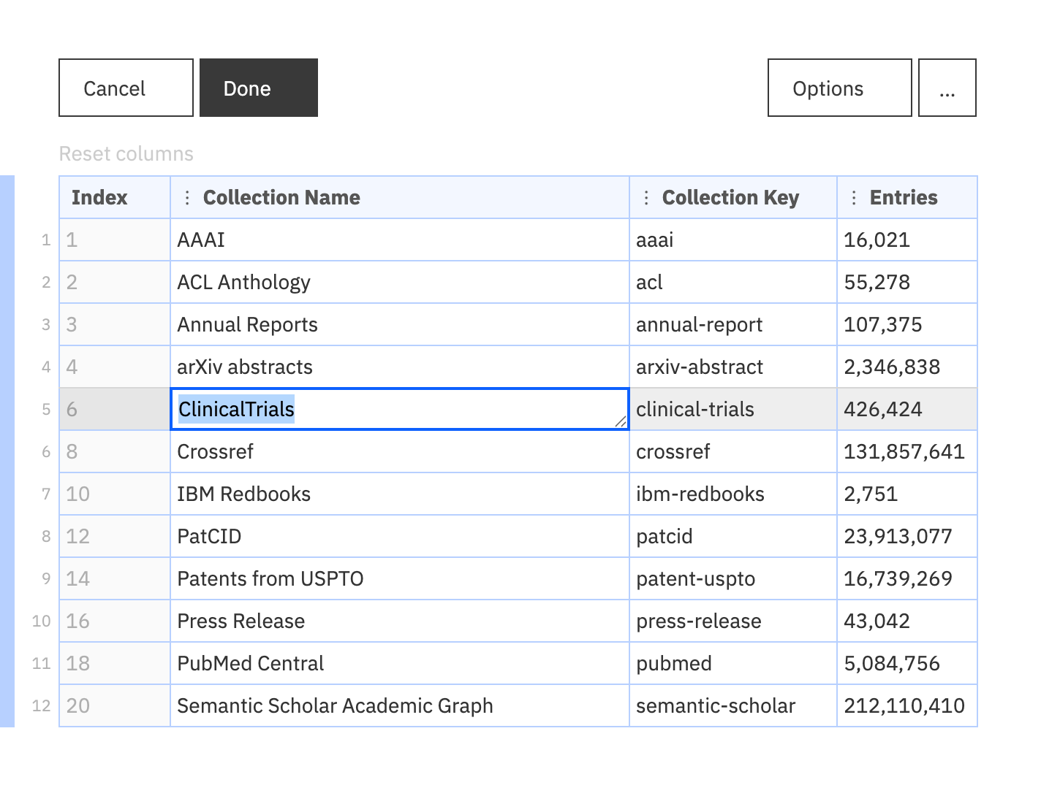Select the 23,913,077 entries cell
The width and height of the screenshot is (1041, 796).
tap(907, 536)
